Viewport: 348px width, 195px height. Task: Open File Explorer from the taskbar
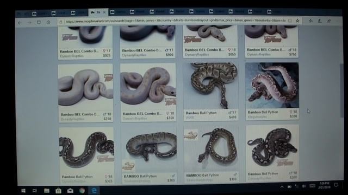[x=47, y=191]
